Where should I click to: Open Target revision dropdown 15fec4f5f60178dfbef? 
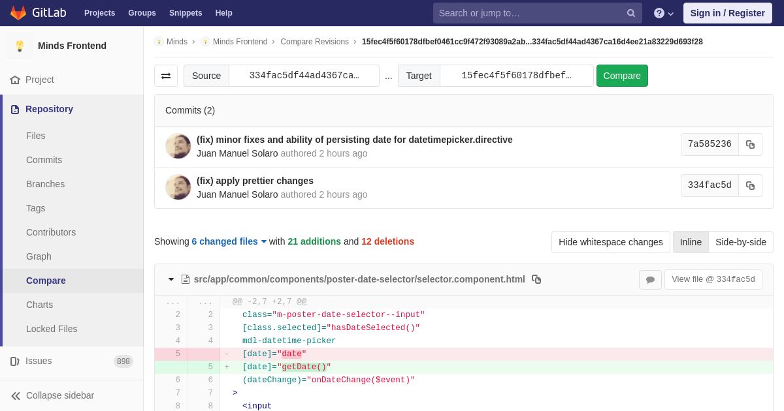tap(516, 76)
